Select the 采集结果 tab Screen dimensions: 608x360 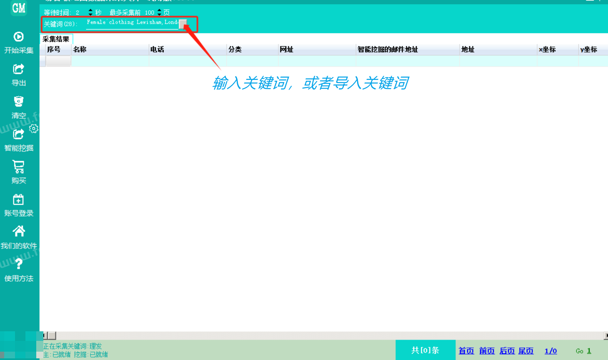tap(56, 39)
